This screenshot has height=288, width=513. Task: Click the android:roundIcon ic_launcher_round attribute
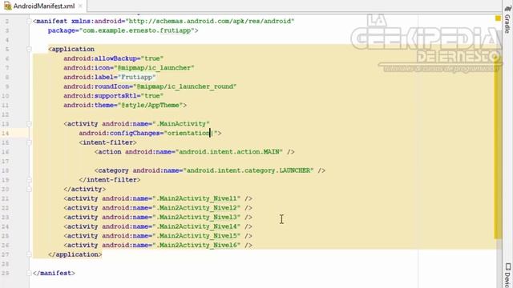(x=150, y=86)
